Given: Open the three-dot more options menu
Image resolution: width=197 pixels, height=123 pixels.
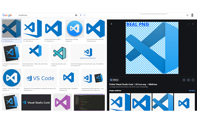Looking at the screenshot, I should 193,80.
